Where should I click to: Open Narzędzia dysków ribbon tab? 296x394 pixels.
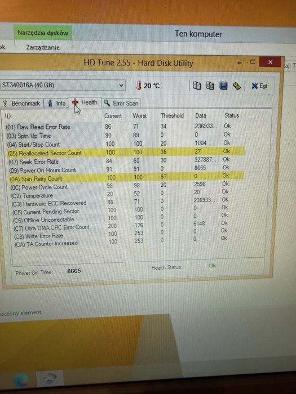(x=43, y=33)
